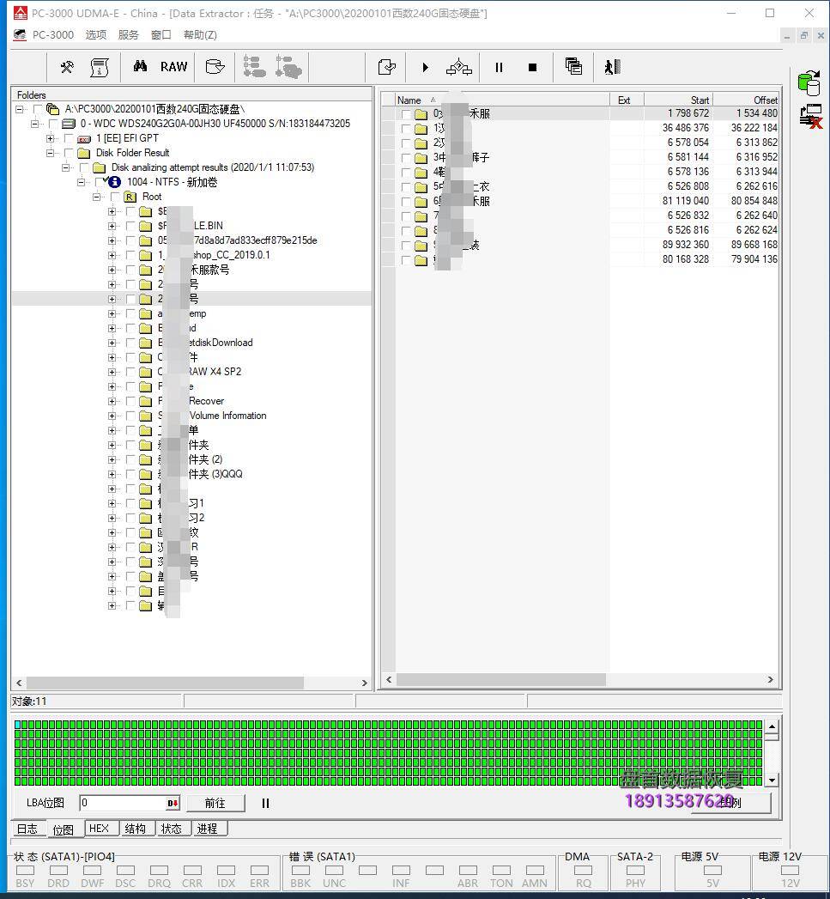Collapse the WDC WDS240G2G0A drive node
This screenshot has width=830, height=899.
coord(35,124)
